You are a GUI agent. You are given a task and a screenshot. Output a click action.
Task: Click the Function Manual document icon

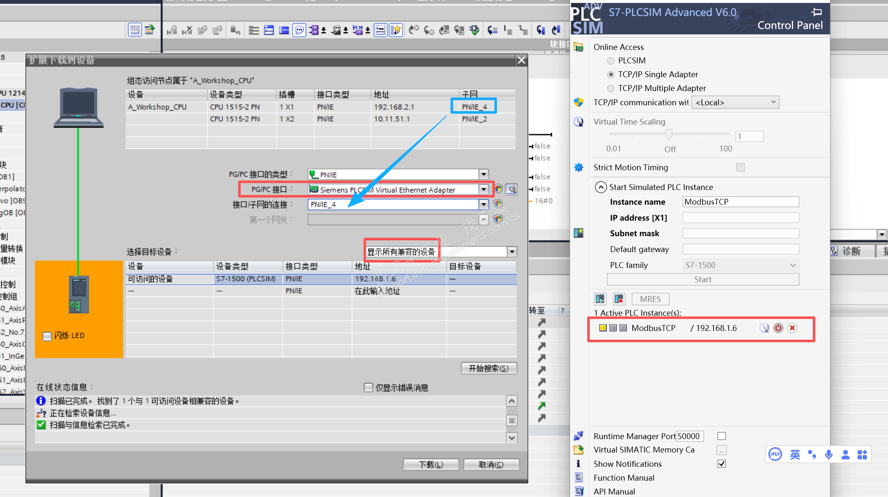click(x=578, y=477)
